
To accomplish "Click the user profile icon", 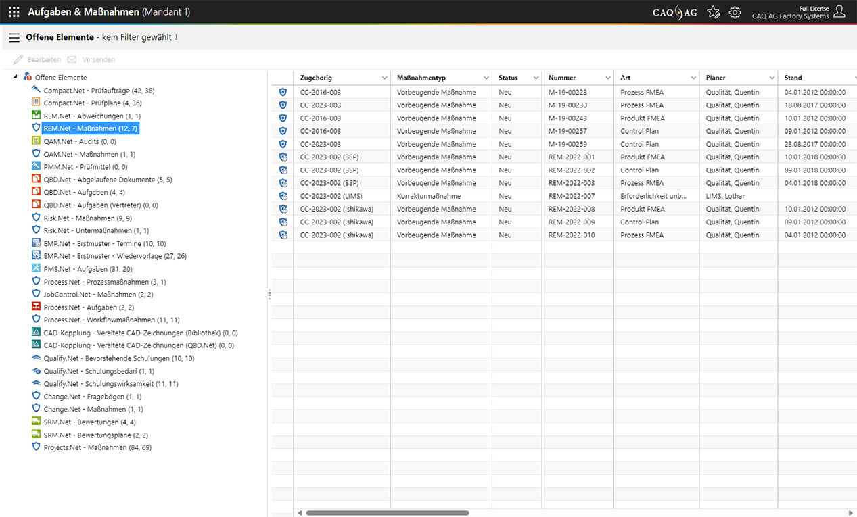I will point(839,11).
